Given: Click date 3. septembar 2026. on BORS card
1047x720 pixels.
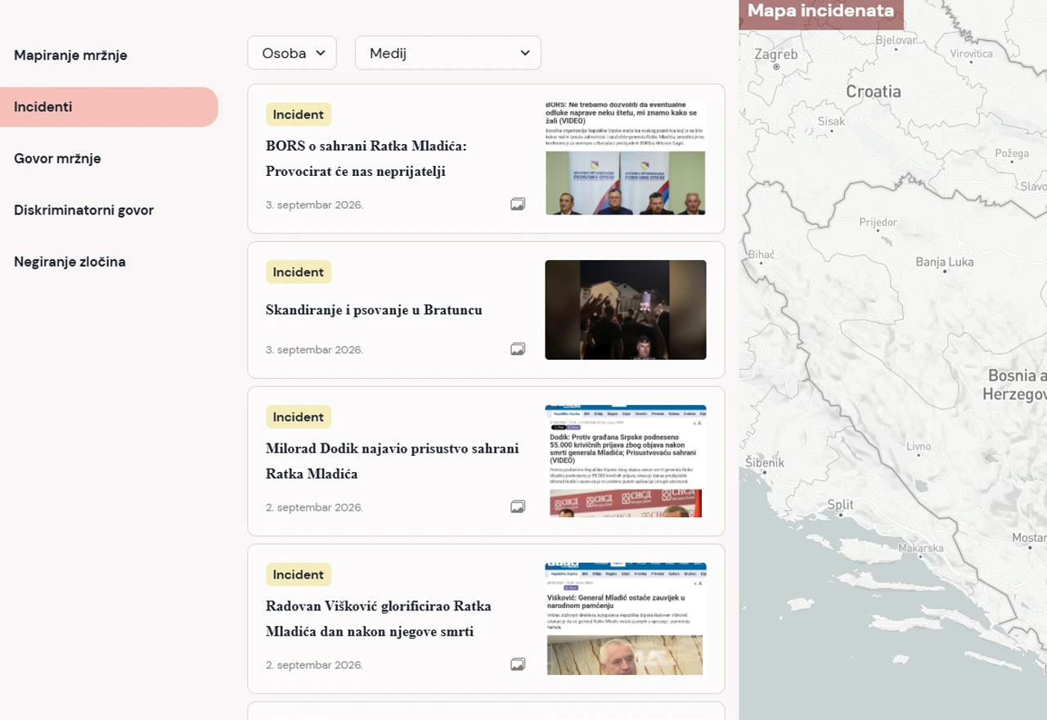Looking at the screenshot, I should coord(314,205).
